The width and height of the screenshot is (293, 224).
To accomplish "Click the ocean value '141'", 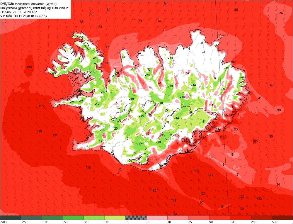I will [x=173, y=201].
